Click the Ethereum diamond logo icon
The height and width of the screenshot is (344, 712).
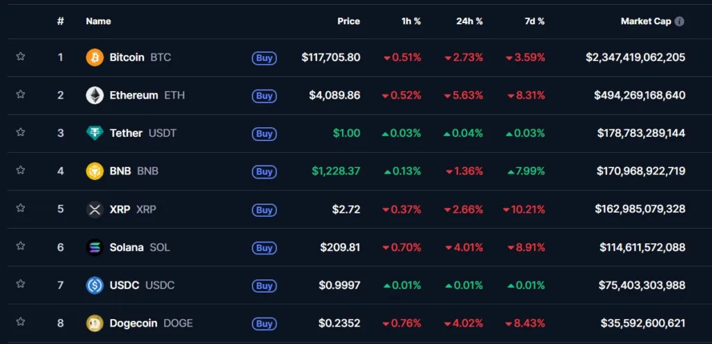pos(95,95)
